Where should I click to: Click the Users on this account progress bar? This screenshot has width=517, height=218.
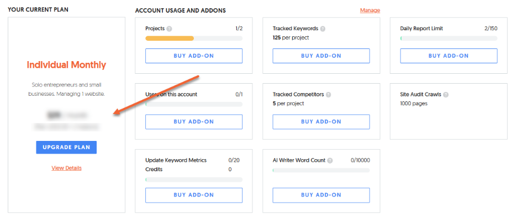click(194, 104)
